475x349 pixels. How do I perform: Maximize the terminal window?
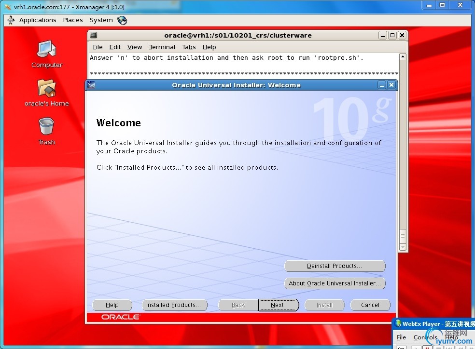(392, 35)
